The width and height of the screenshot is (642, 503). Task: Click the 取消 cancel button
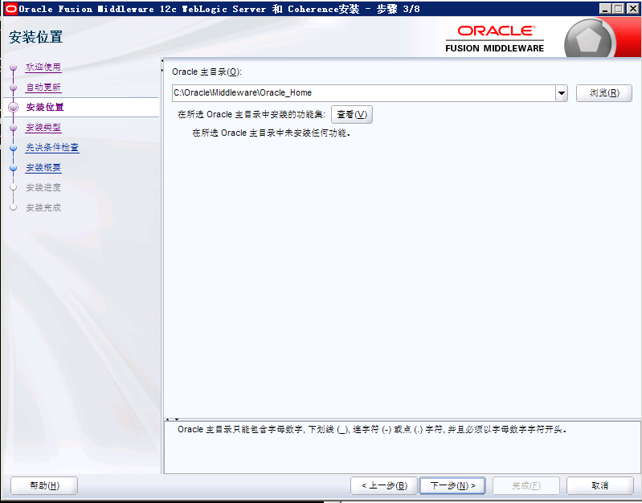click(600, 485)
